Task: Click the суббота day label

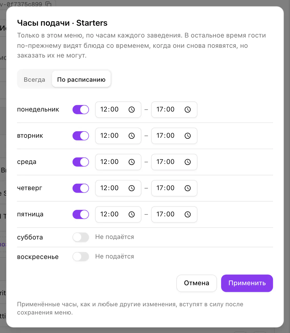Action: [x=30, y=237]
